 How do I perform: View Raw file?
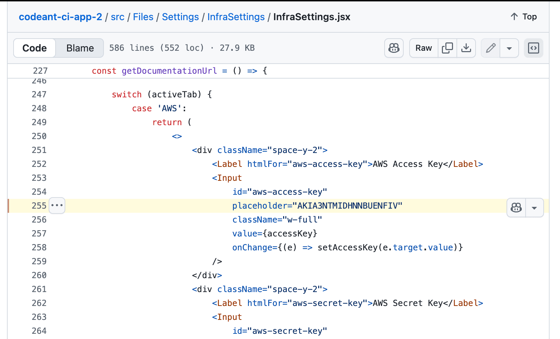(424, 48)
